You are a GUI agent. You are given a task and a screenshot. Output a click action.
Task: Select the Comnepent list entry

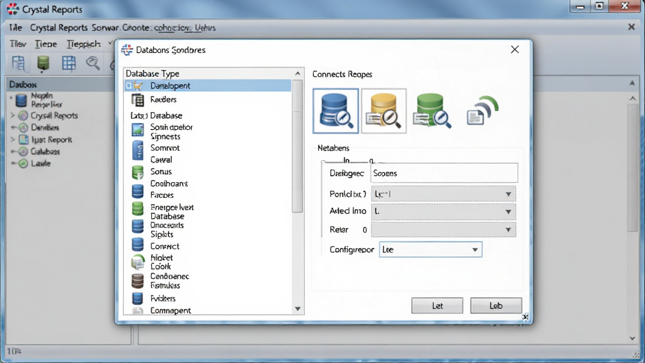[170, 311]
